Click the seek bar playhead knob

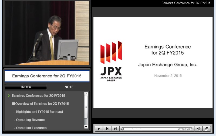122,129
